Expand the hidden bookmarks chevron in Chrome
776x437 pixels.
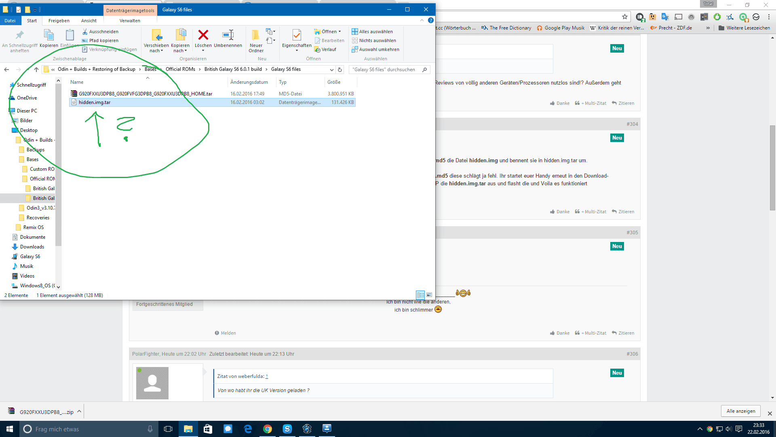click(x=708, y=28)
